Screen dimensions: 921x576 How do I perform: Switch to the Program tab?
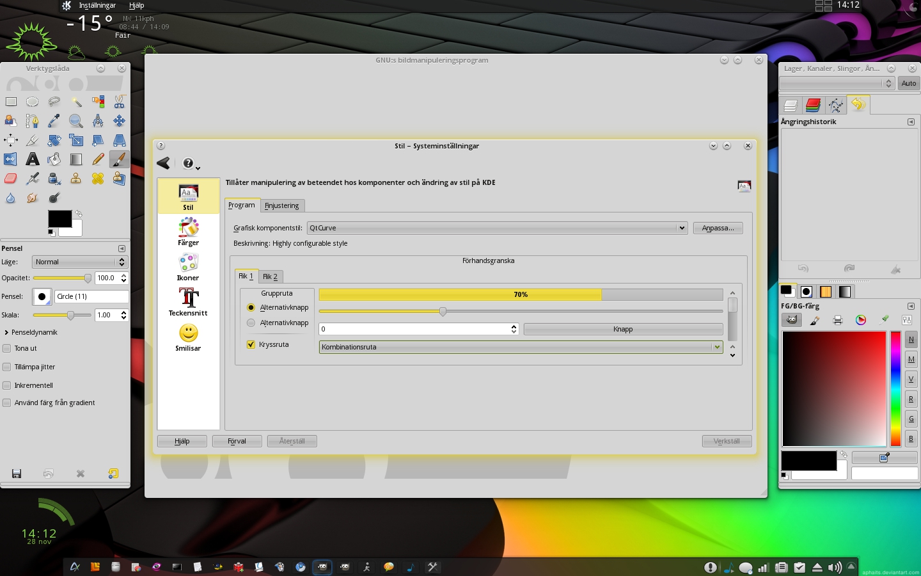pos(242,205)
